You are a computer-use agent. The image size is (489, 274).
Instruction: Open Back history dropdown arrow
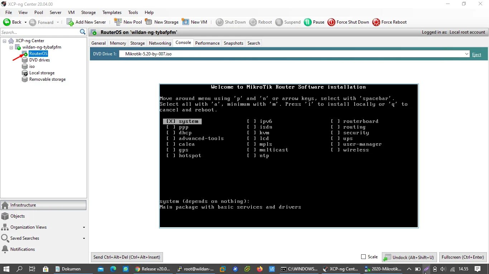click(25, 22)
